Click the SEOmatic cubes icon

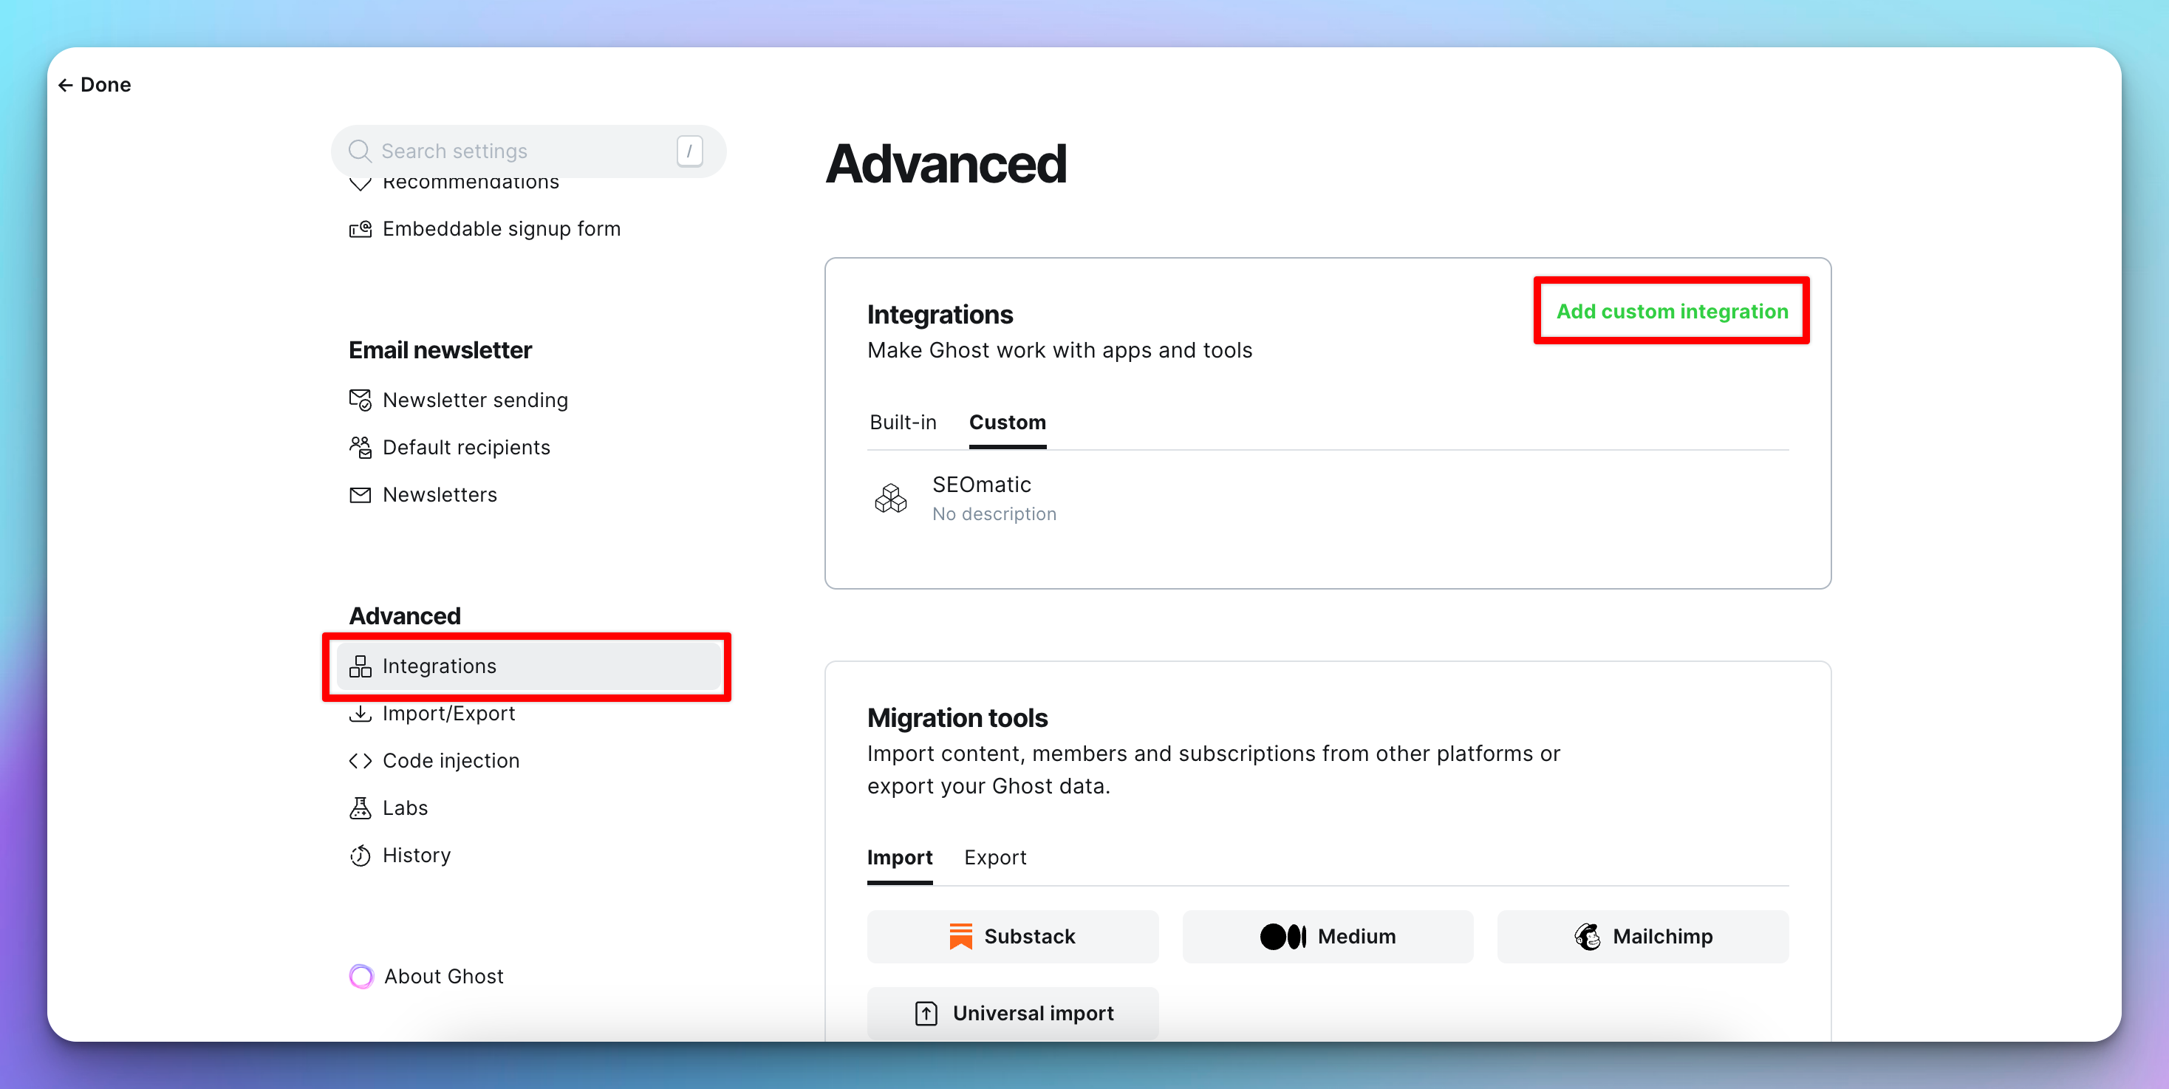click(891, 499)
